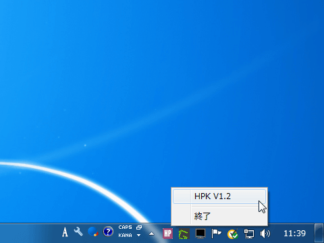
Task: Click the IME input mode A icon
Action: point(65,232)
